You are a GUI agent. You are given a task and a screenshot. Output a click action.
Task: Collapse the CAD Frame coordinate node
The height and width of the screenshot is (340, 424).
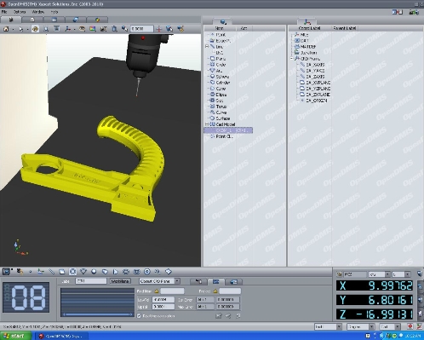coord(291,59)
